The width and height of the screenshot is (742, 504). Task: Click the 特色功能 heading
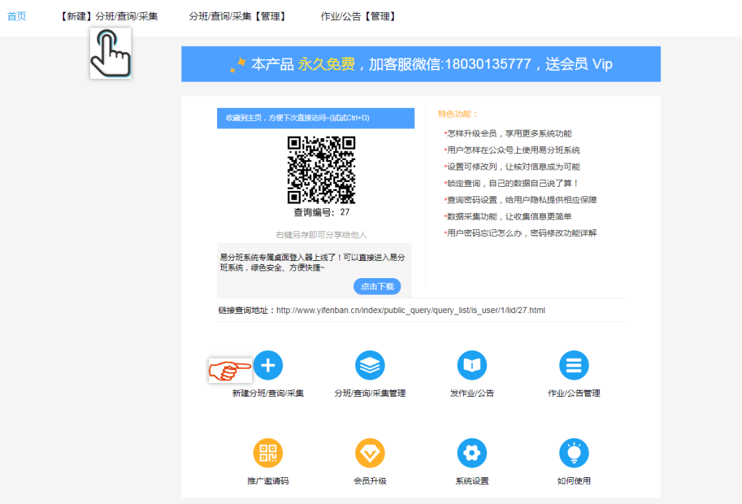click(458, 114)
